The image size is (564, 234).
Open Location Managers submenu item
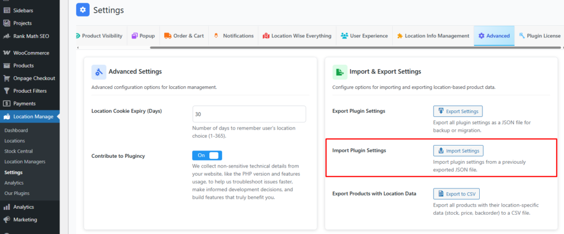[25, 161]
